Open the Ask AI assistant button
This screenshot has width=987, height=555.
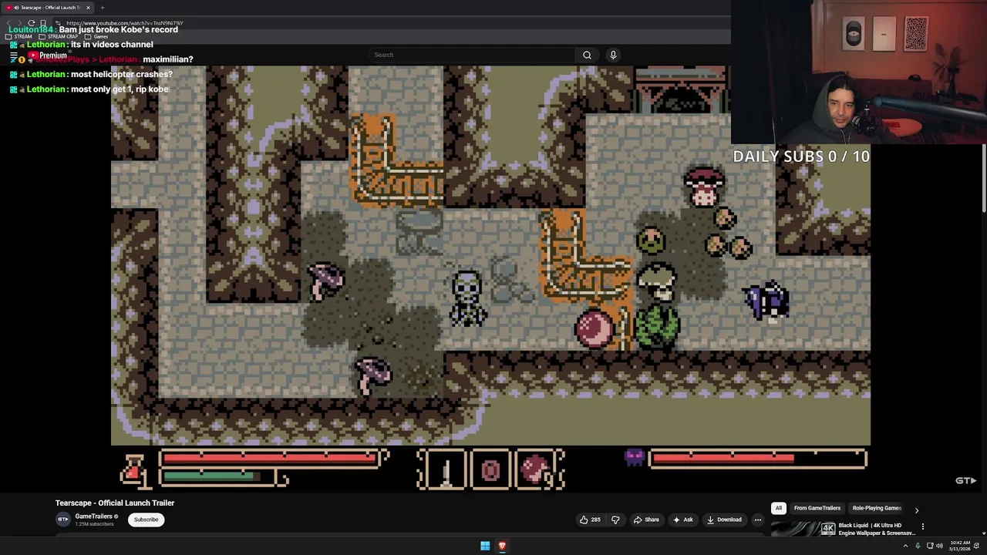click(x=682, y=520)
